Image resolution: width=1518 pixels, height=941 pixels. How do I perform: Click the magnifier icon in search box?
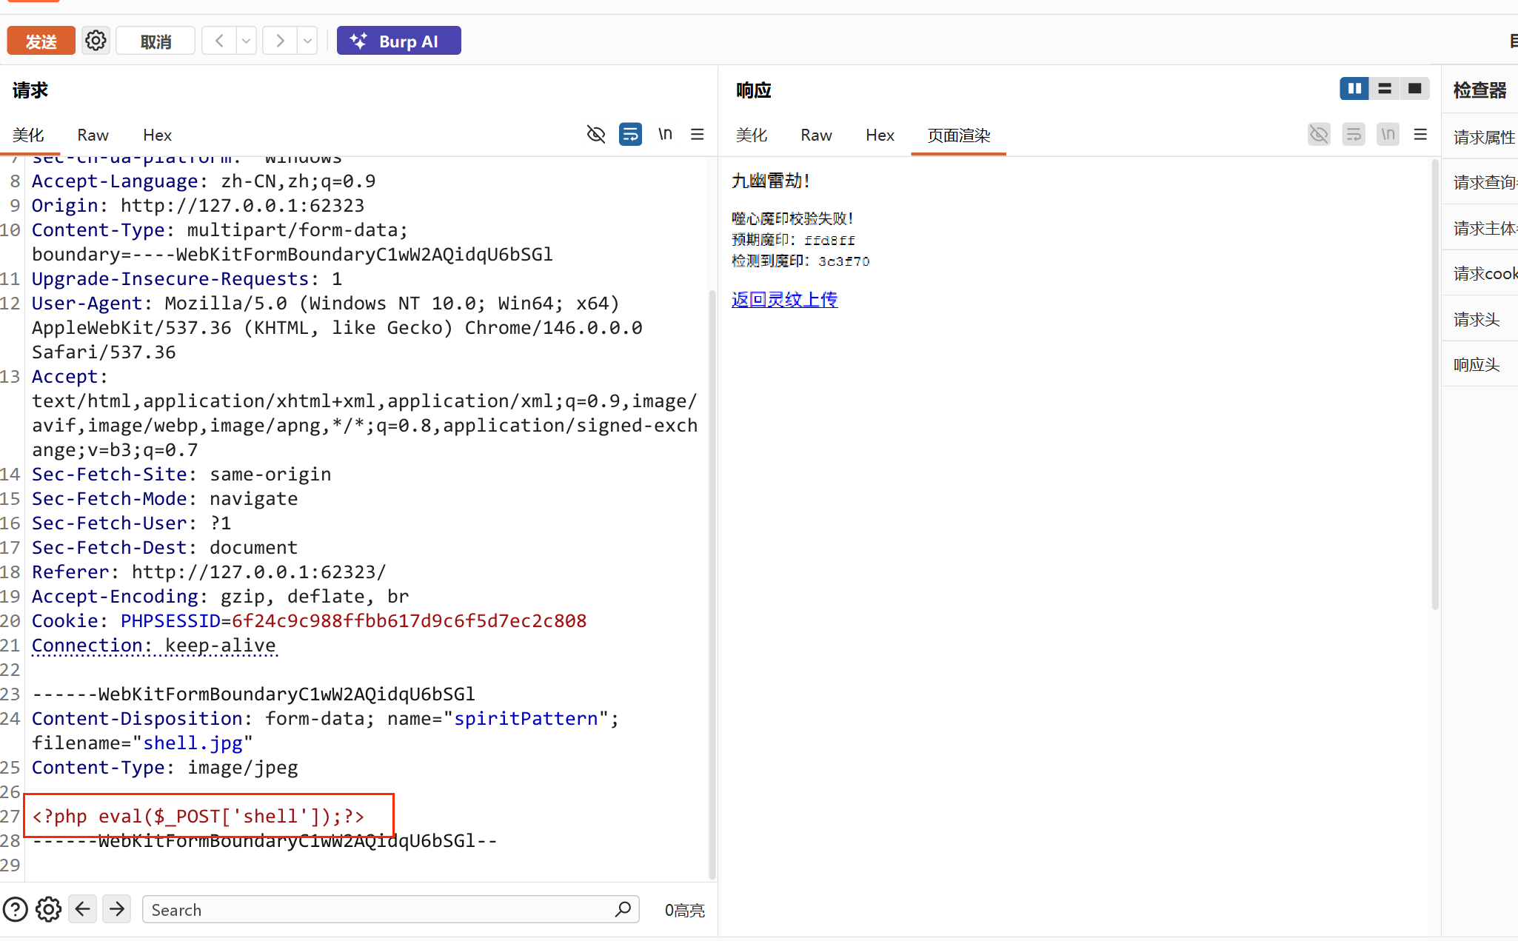pyautogui.click(x=623, y=908)
